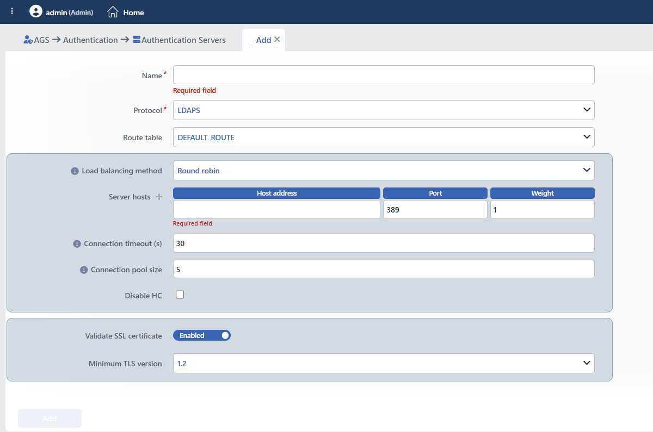This screenshot has height=432, width=653.
Task: Click the Server hosts label
Action: tap(130, 197)
